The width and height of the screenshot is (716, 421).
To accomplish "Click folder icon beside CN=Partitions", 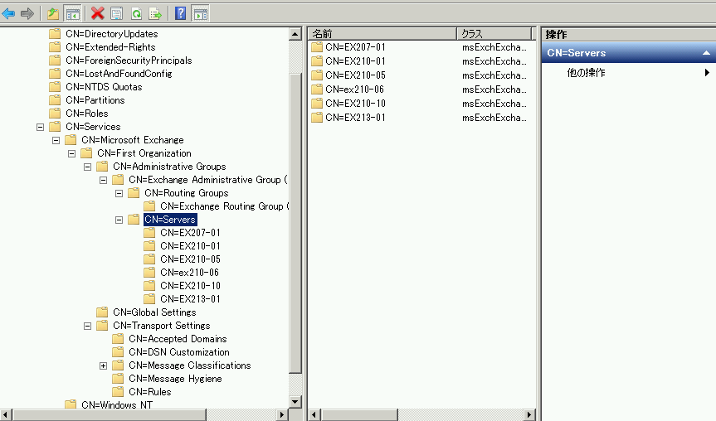I will click(x=55, y=100).
